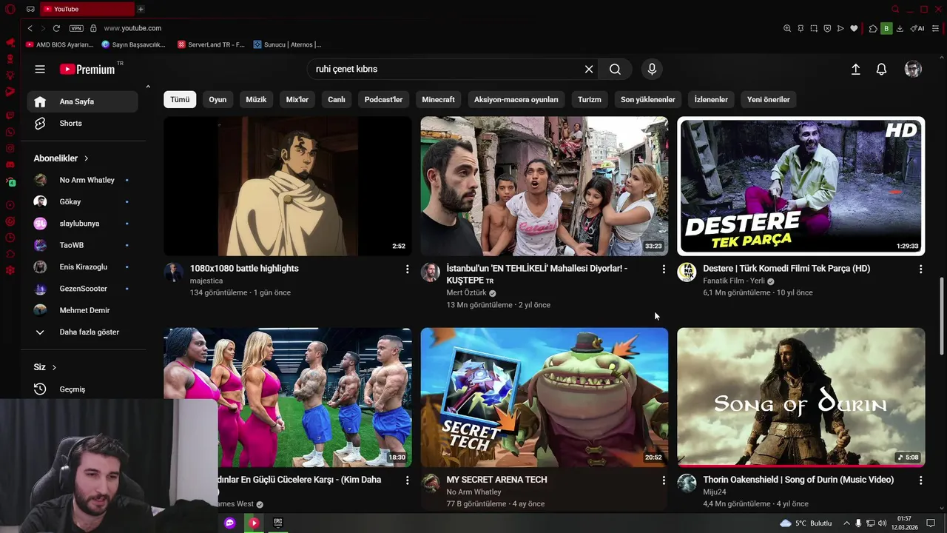Open Ana Sayfa in sidebar
This screenshot has width=947, height=533.
tap(82, 101)
